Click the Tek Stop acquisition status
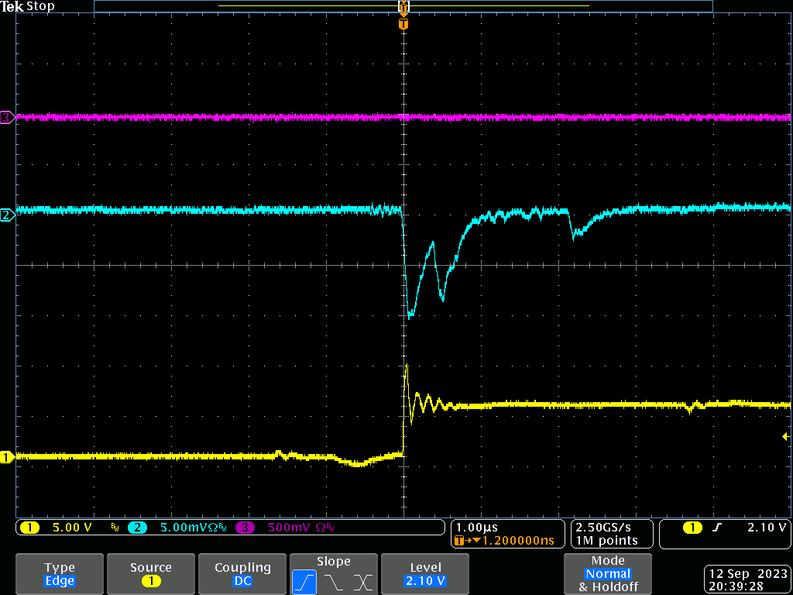 point(28,6)
